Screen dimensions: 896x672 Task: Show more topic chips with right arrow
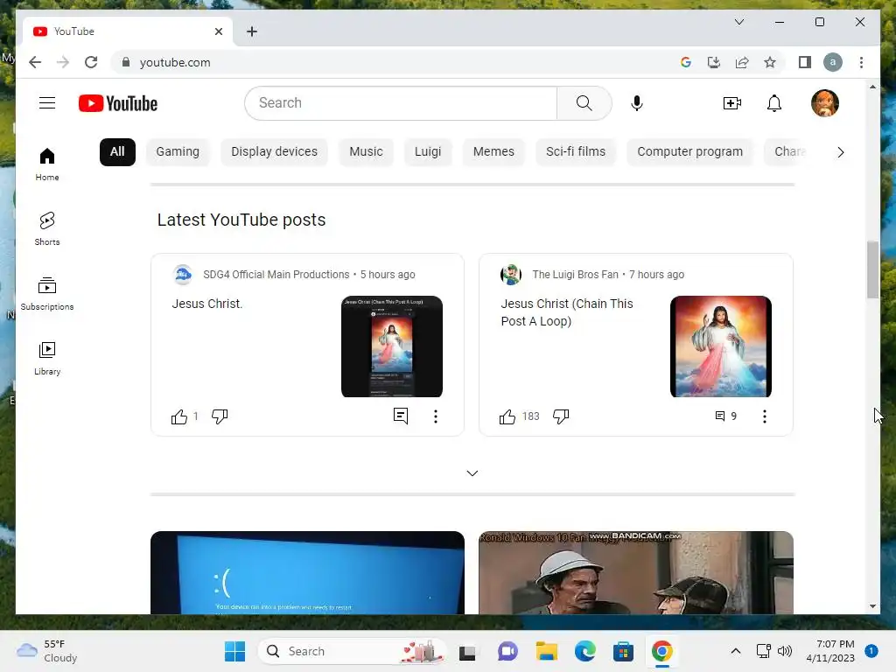pos(840,152)
